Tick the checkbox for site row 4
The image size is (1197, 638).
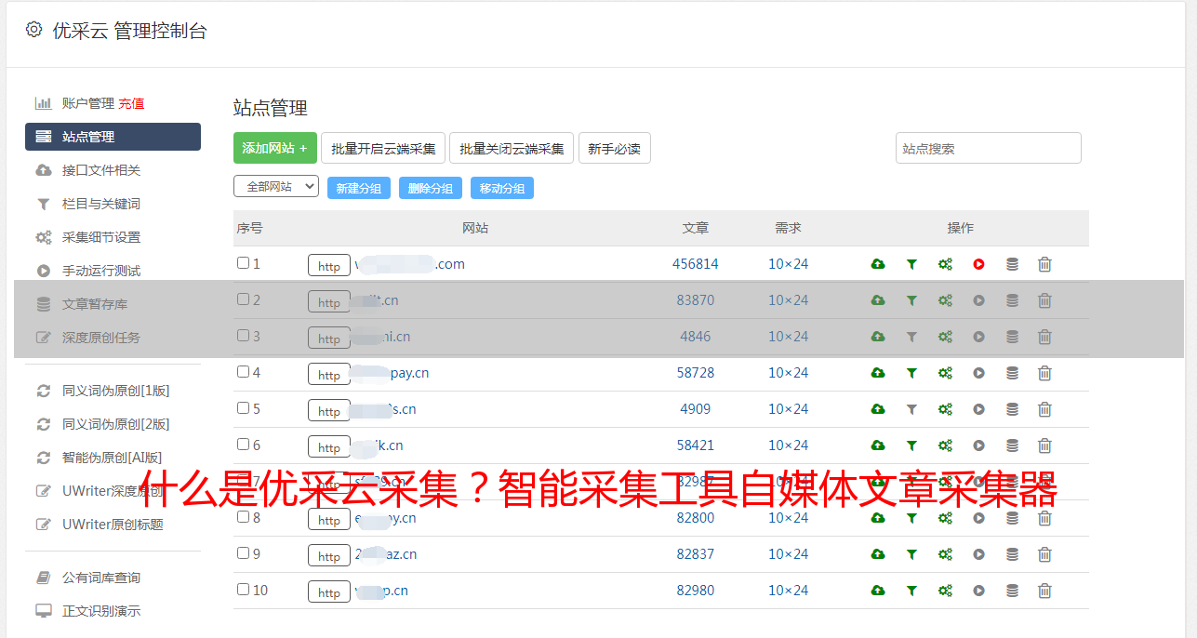[x=243, y=372]
